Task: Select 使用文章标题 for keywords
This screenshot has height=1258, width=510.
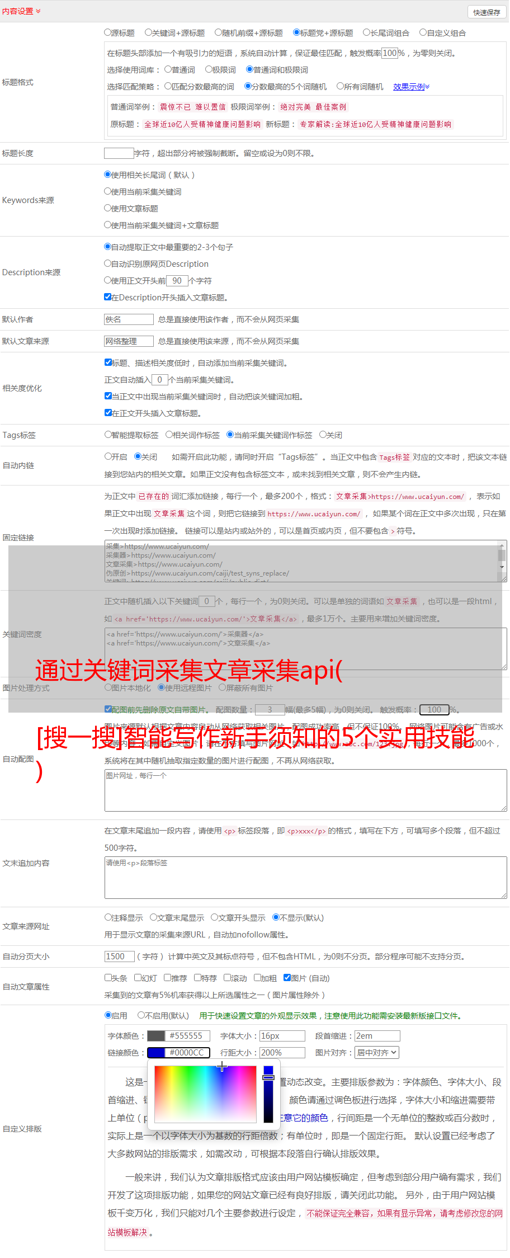Action: click(x=107, y=208)
